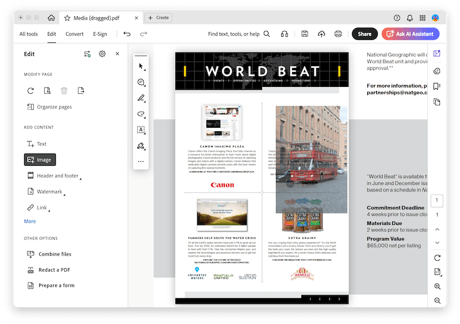The width and height of the screenshot is (460, 324).
Task: Open the Help icon
Action: coord(397,18)
